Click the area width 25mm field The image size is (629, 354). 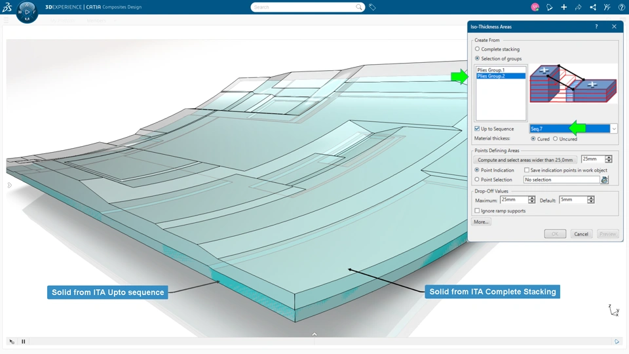coord(593,159)
